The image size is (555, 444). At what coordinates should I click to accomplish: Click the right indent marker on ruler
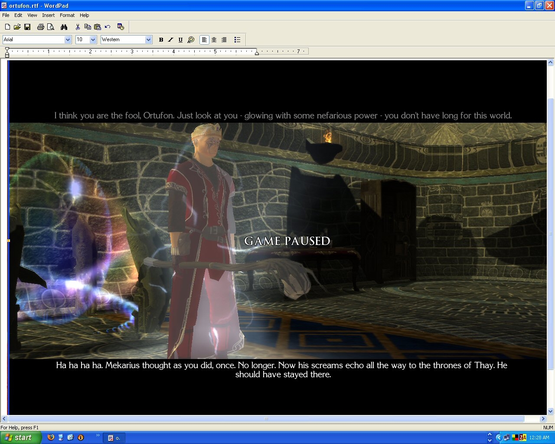257,53
